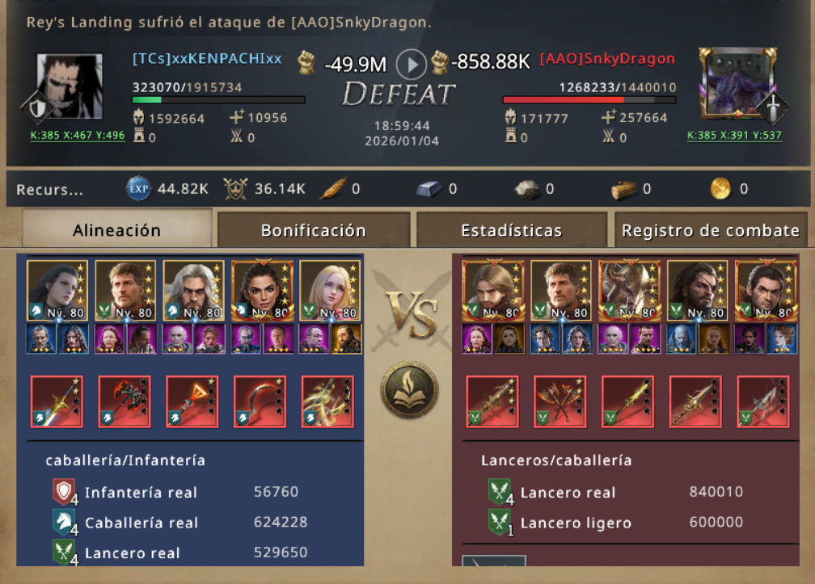Open xxKENPACHIxx player avatar
815x584 pixels.
[70, 86]
